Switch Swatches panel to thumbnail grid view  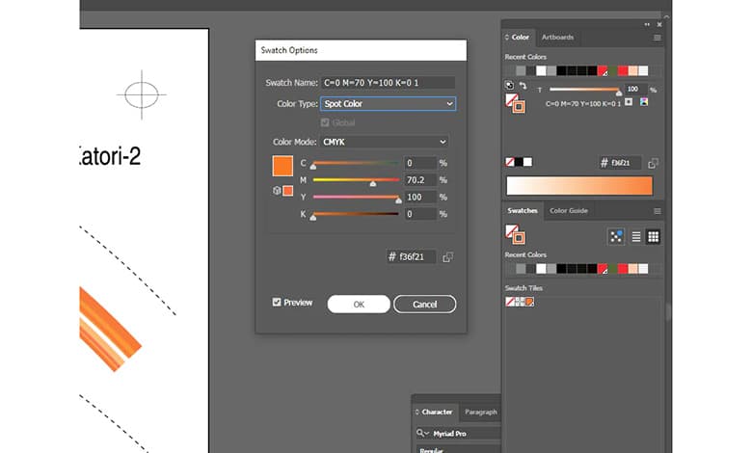pos(653,236)
